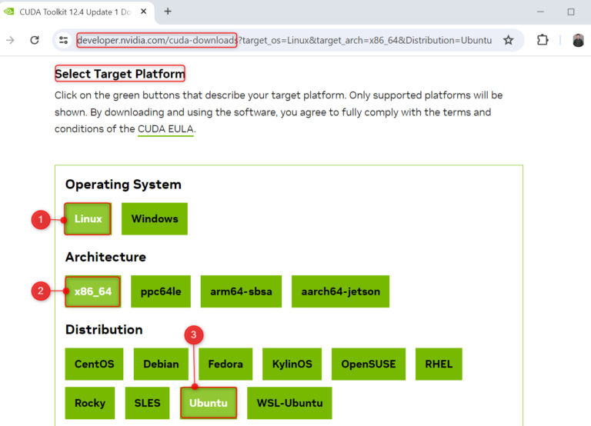Pick arm64-sbsa architecture
591x426 pixels.
[x=241, y=291]
